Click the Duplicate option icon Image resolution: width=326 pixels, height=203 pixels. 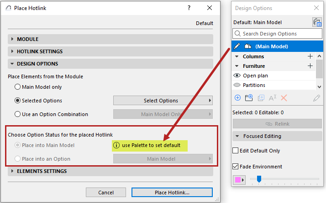(x=261, y=98)
